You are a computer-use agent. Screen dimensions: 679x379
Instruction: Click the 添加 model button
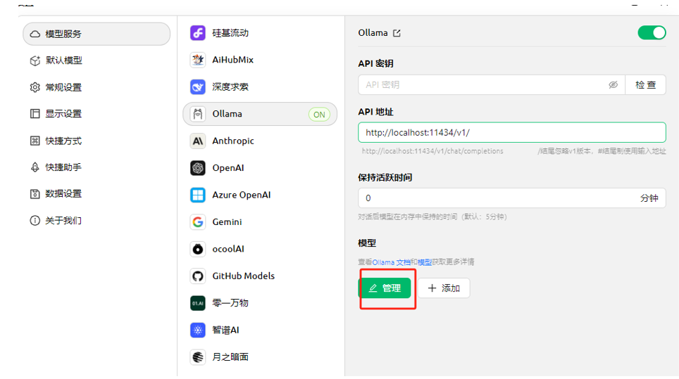coord(444,288)
